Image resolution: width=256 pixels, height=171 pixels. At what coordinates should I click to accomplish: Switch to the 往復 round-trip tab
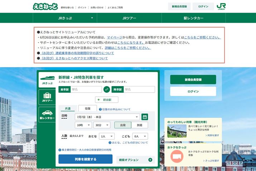tap(87, 108)
